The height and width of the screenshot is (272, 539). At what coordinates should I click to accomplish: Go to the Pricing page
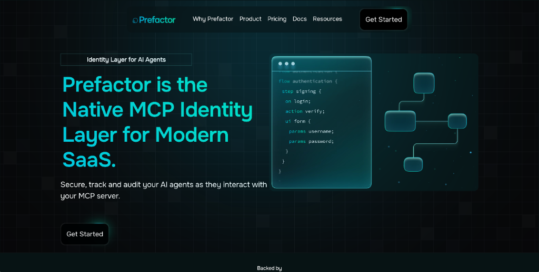[x=277, y=19]
